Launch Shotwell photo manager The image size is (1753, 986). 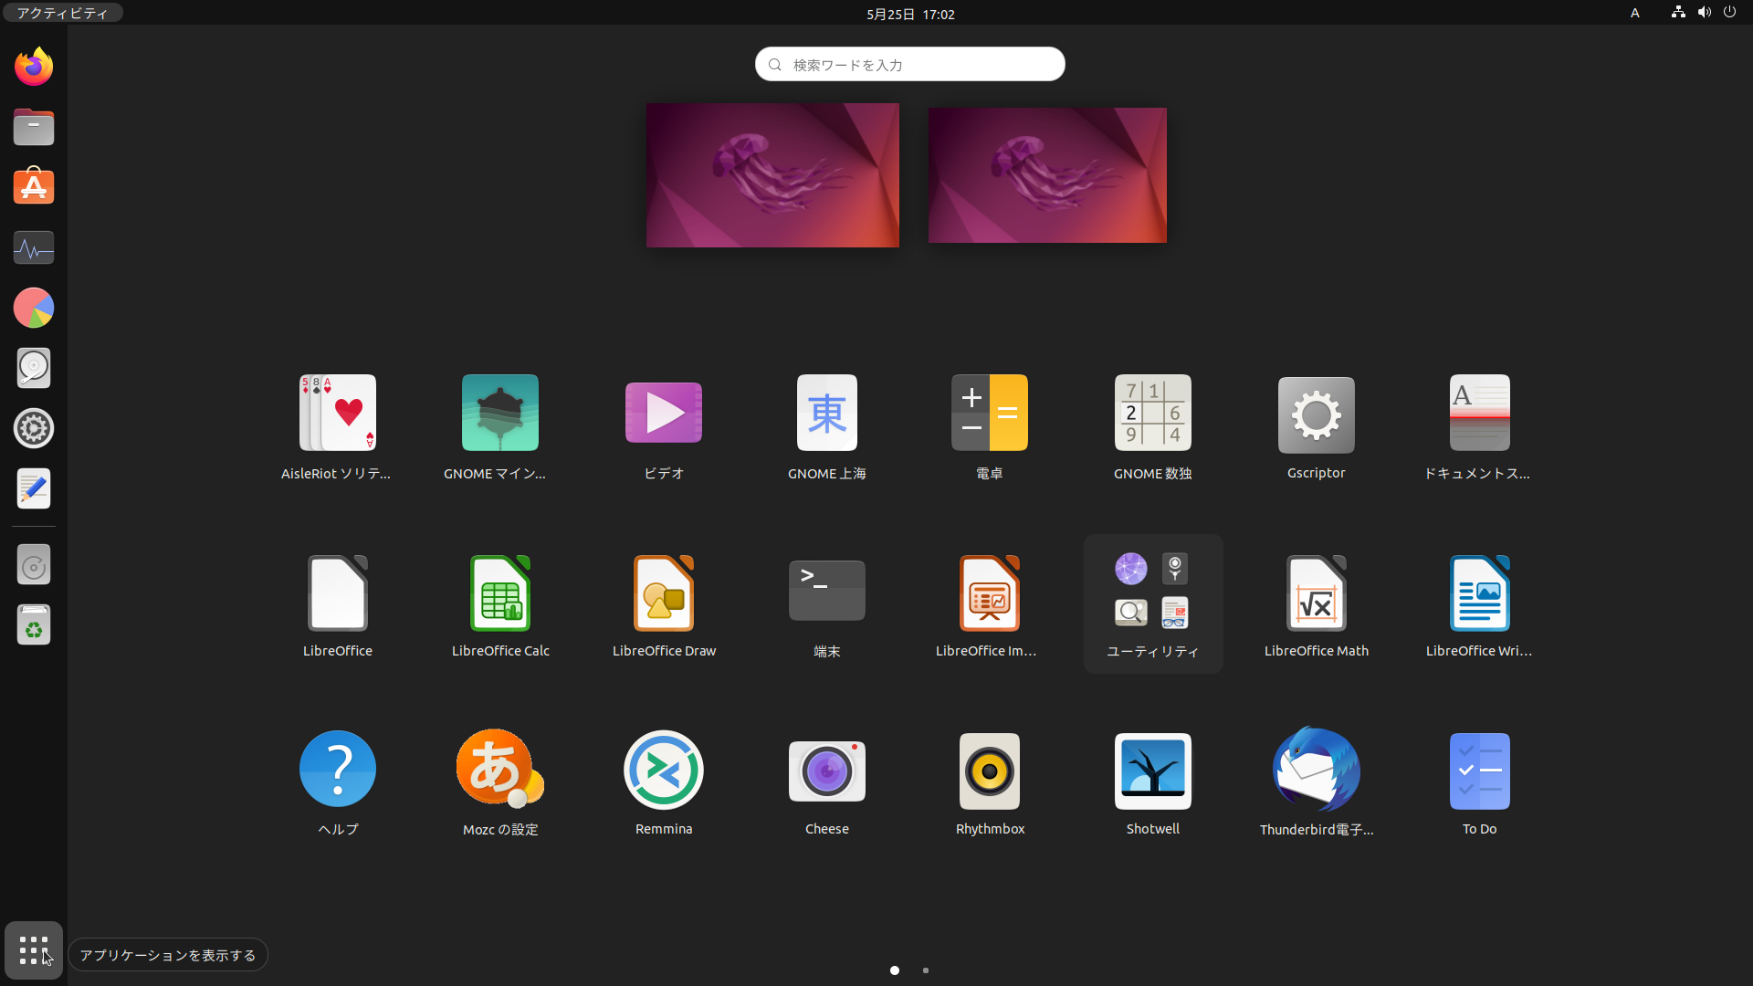coord(1152,771)
